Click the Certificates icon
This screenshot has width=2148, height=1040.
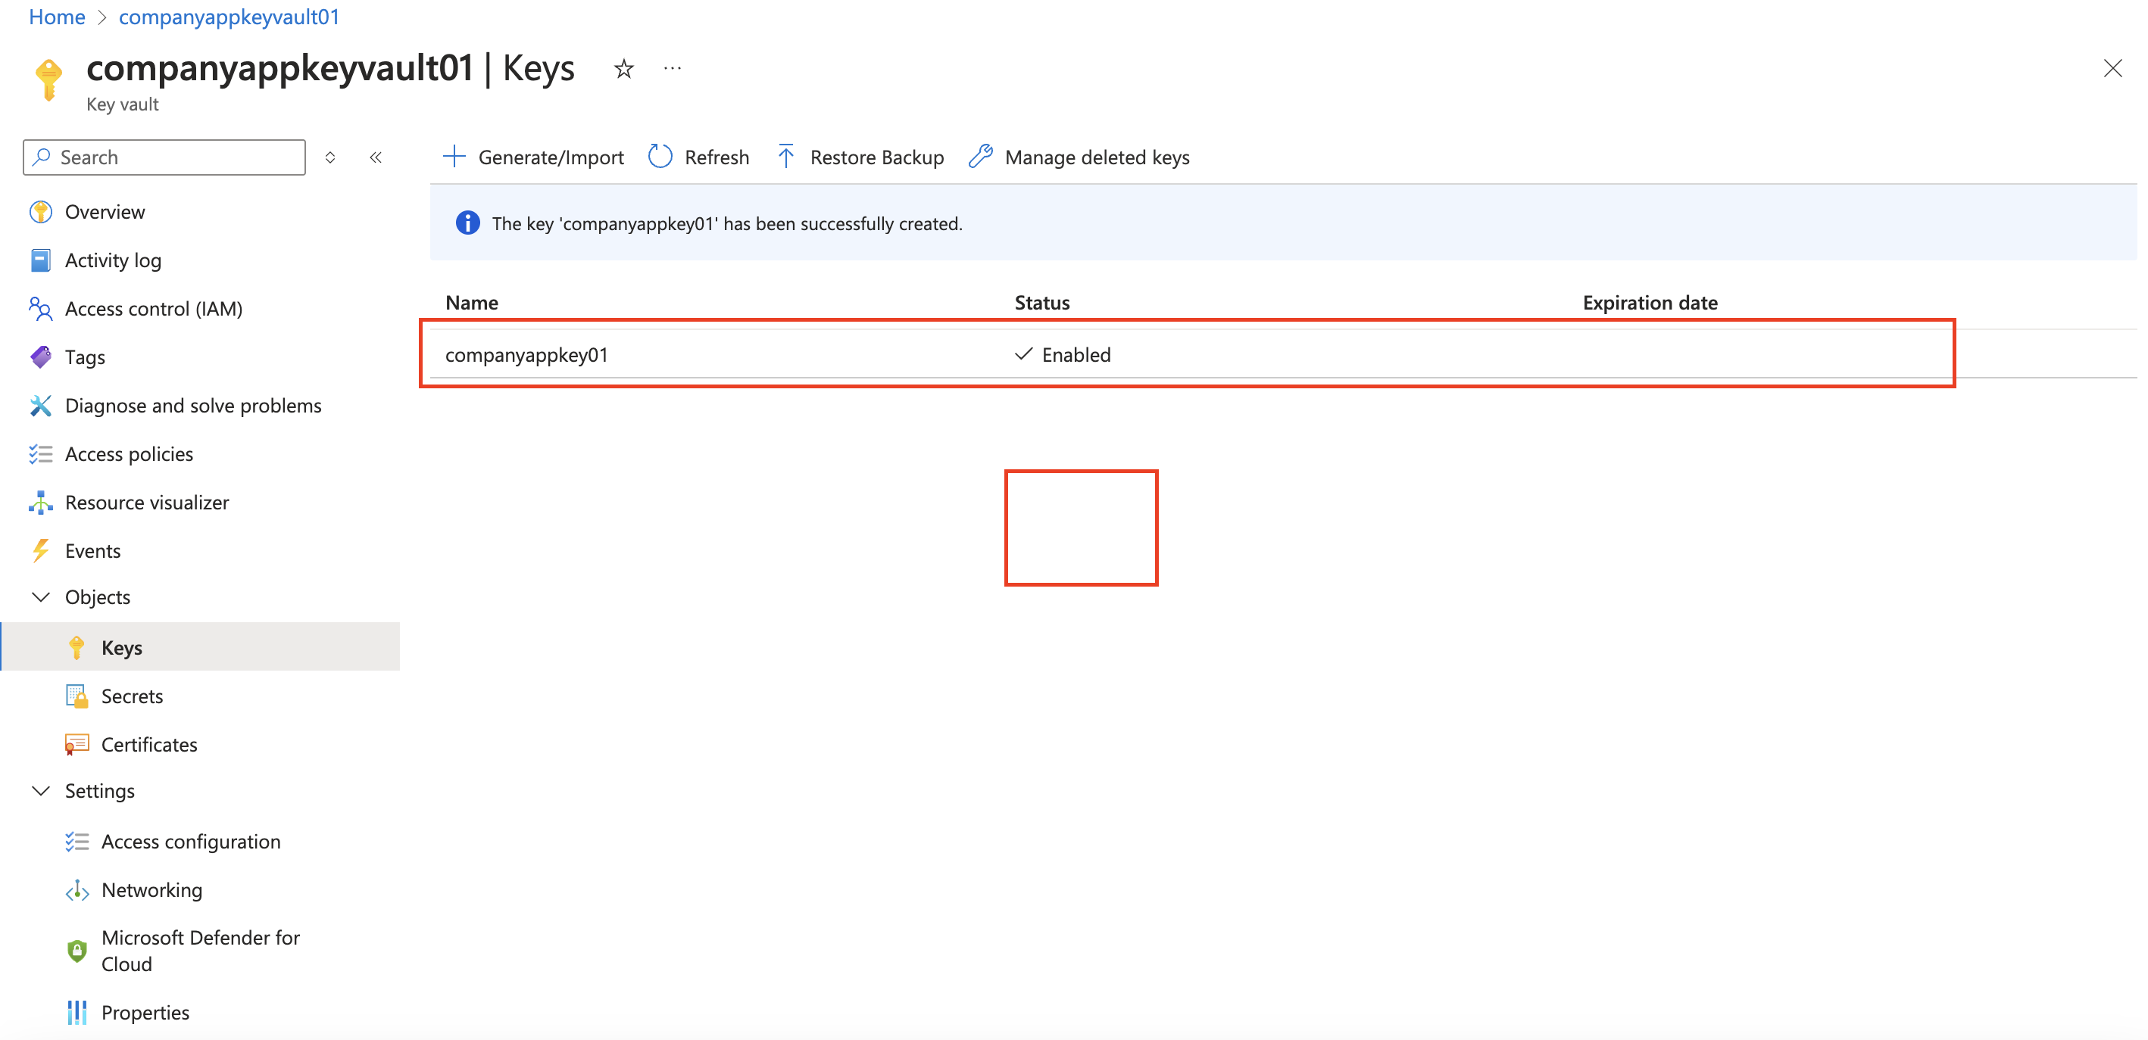coord(76,745)
